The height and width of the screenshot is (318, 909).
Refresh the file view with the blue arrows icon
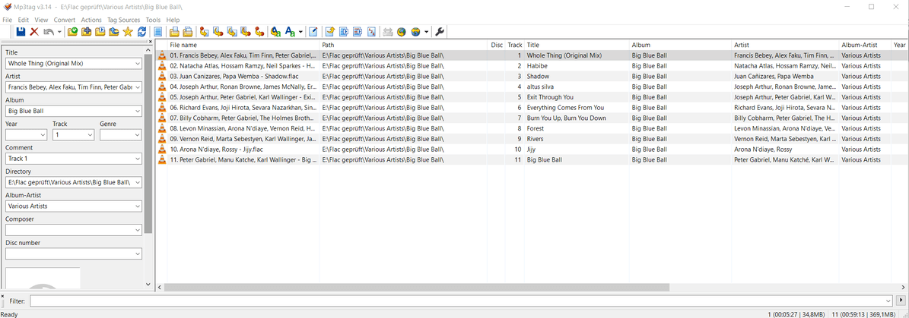click(x=141, y=32)
